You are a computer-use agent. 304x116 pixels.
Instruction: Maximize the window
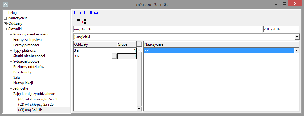tap(284, 3)
